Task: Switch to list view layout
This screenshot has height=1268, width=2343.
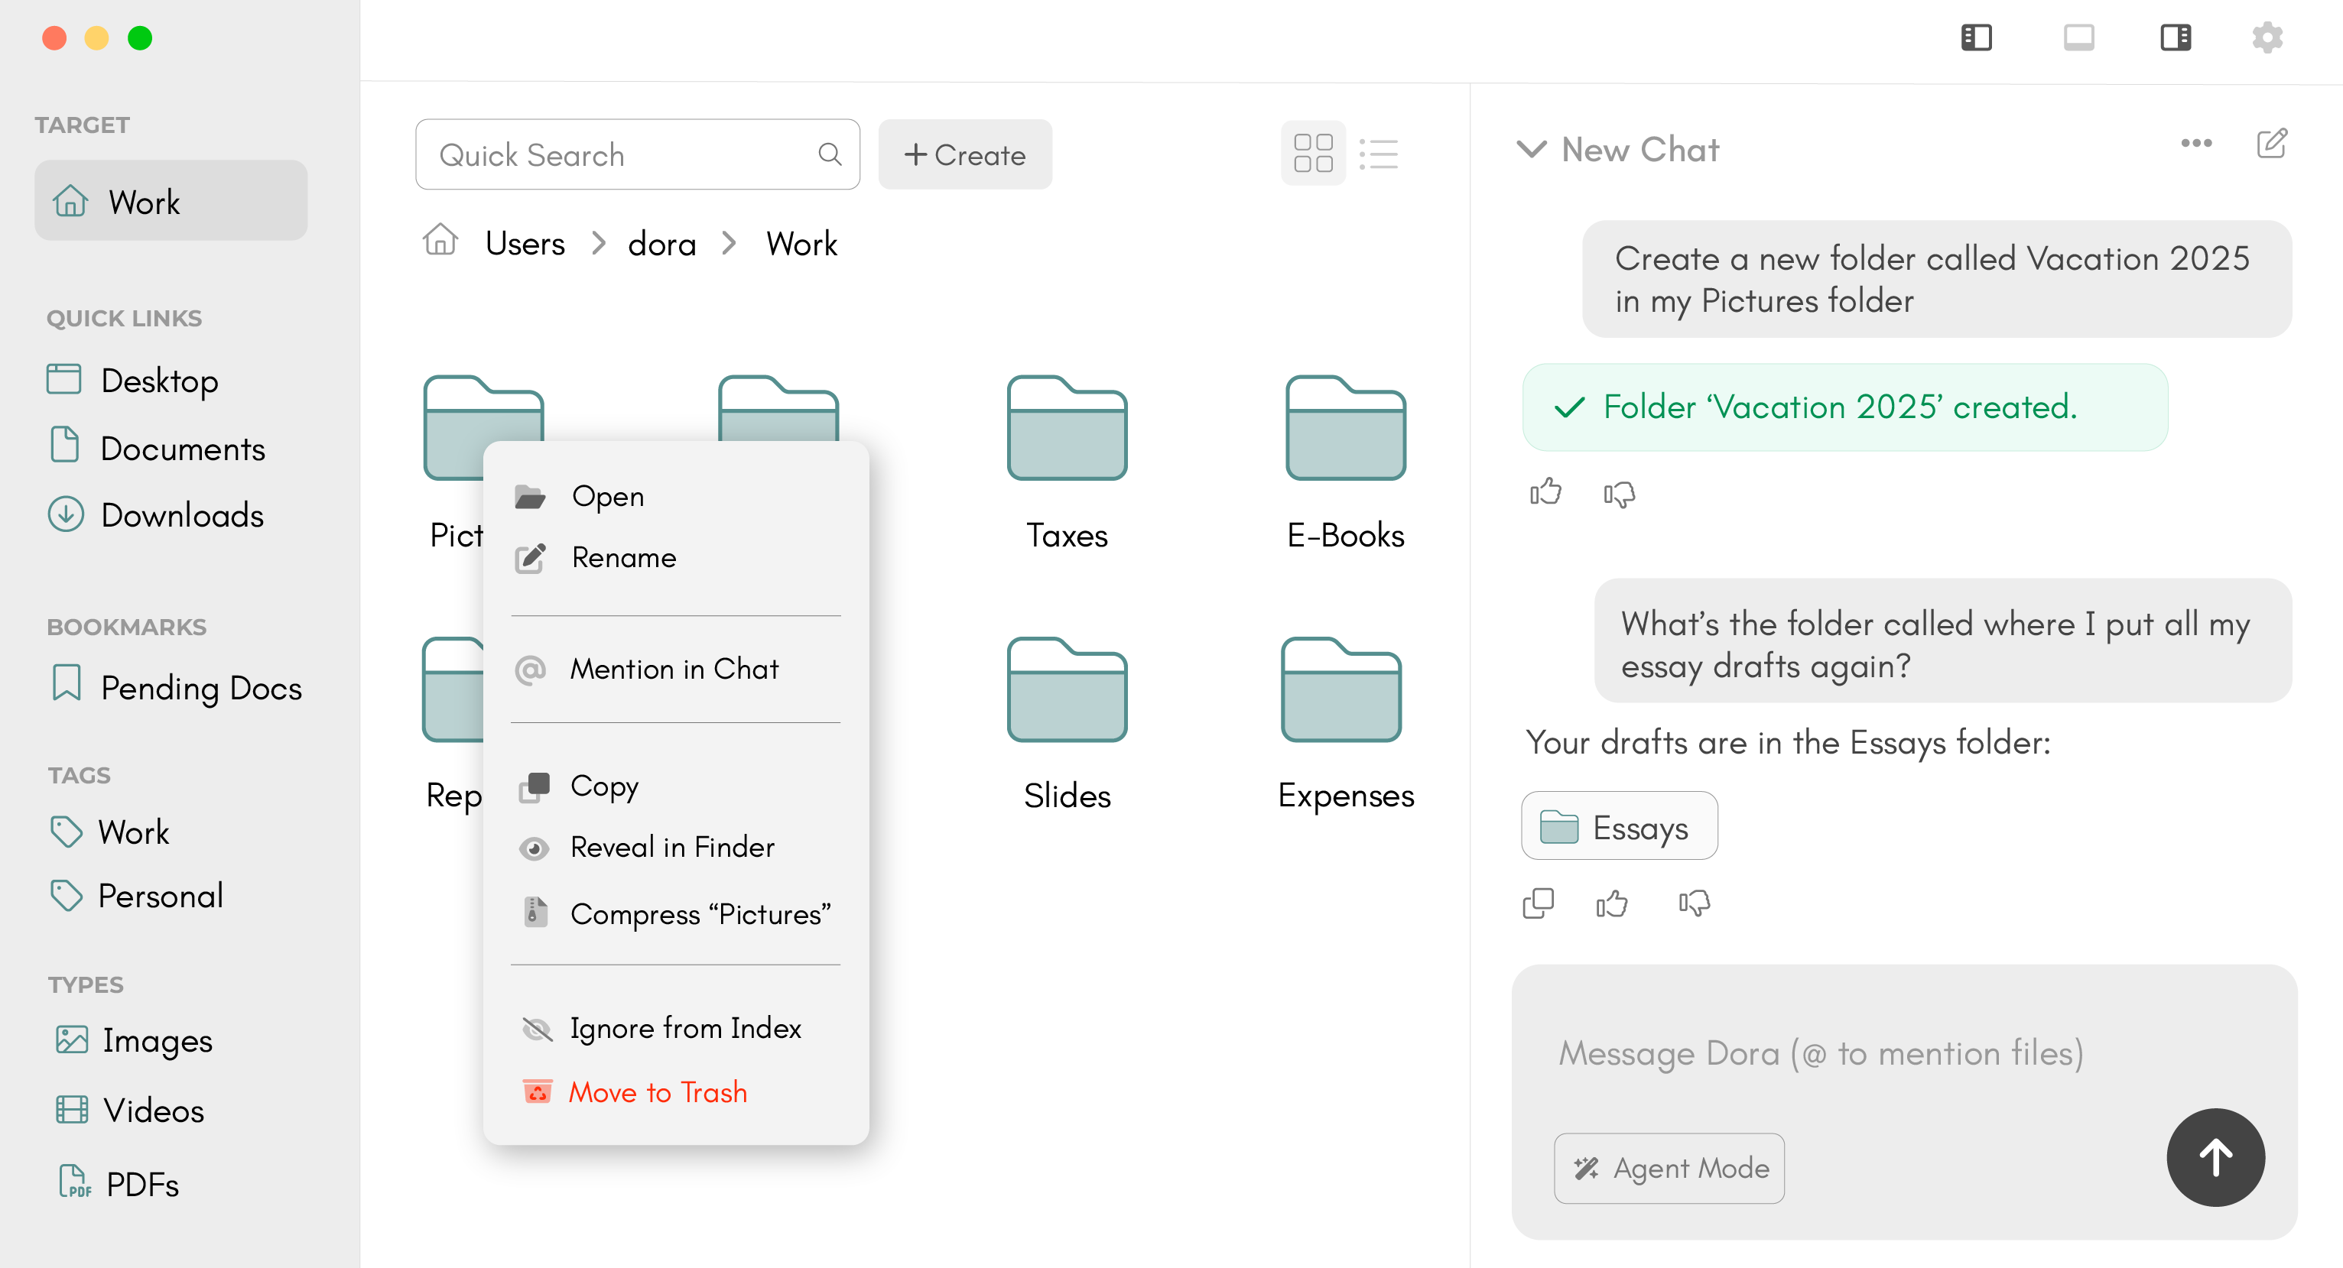Action: pos(1378,154)
